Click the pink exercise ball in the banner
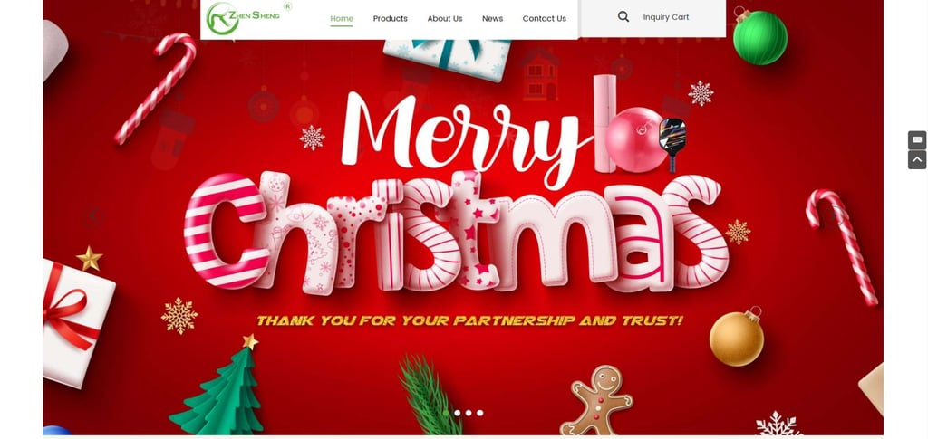This screenshot has width=928, height=439. [635, 140]
